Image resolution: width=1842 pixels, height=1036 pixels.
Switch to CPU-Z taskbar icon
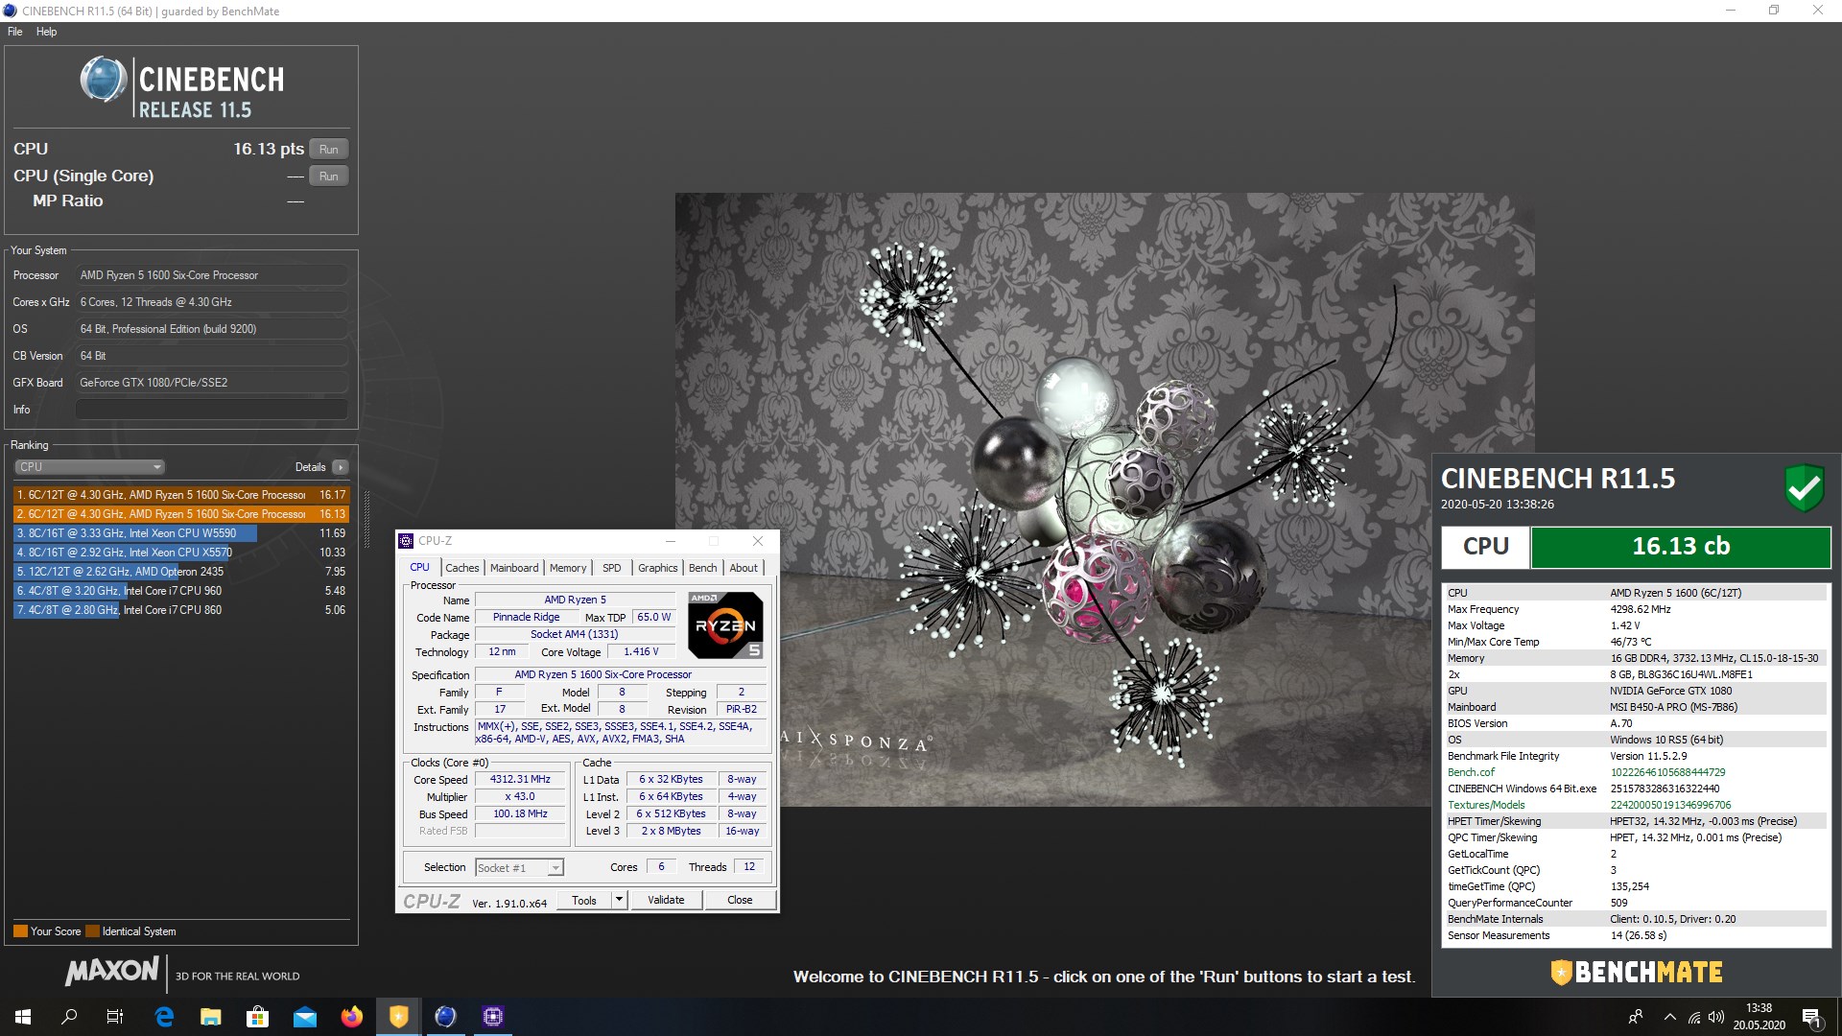[x=493, y=1017]
